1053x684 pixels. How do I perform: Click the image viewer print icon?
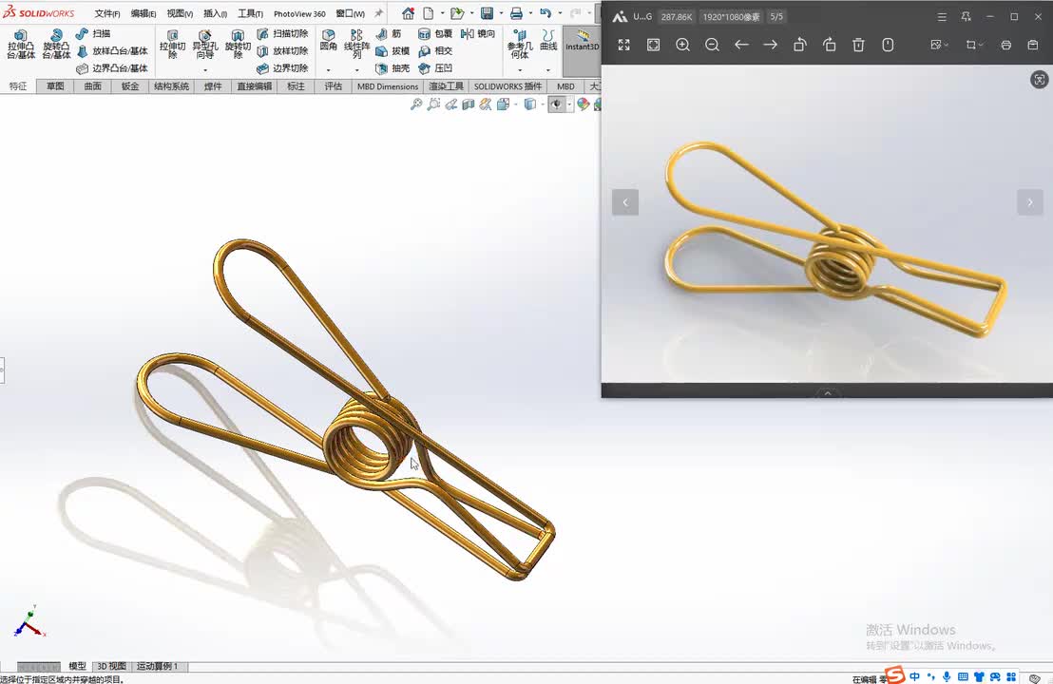tap(1006, 45)
